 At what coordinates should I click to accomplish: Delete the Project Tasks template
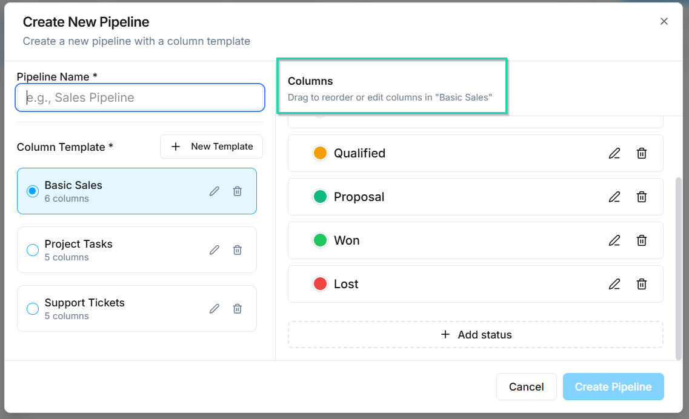[x=237, y=249]
